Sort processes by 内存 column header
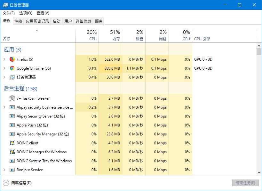Viewport: 262px width, 191px height. 110,35
